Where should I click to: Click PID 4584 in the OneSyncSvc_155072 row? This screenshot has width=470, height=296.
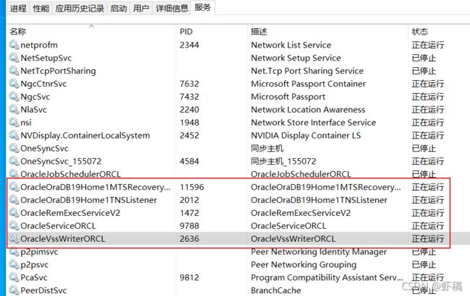coord(189,161)
